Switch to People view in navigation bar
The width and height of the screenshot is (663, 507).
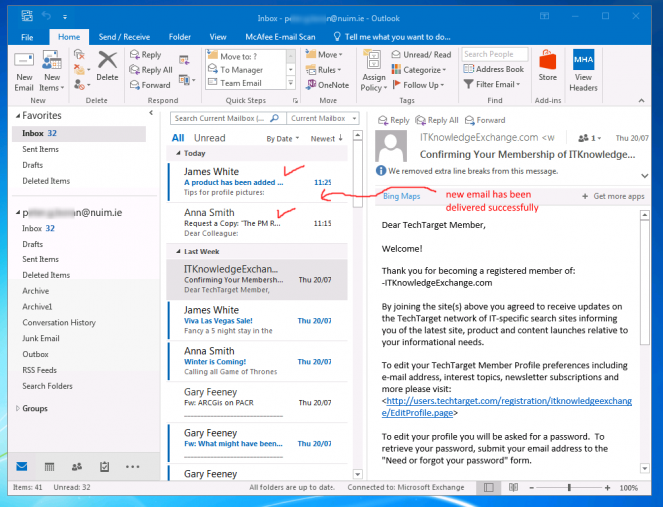click(x=77, y=466)
